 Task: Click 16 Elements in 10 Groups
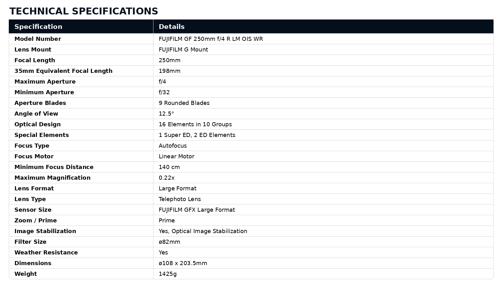point(195,124)
